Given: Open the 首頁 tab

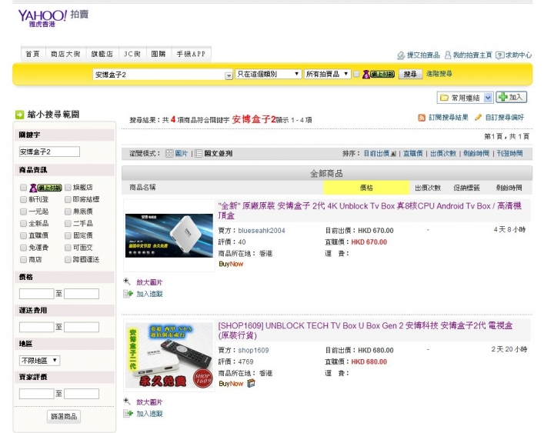Looking at the screenshot, I should 32,54.
